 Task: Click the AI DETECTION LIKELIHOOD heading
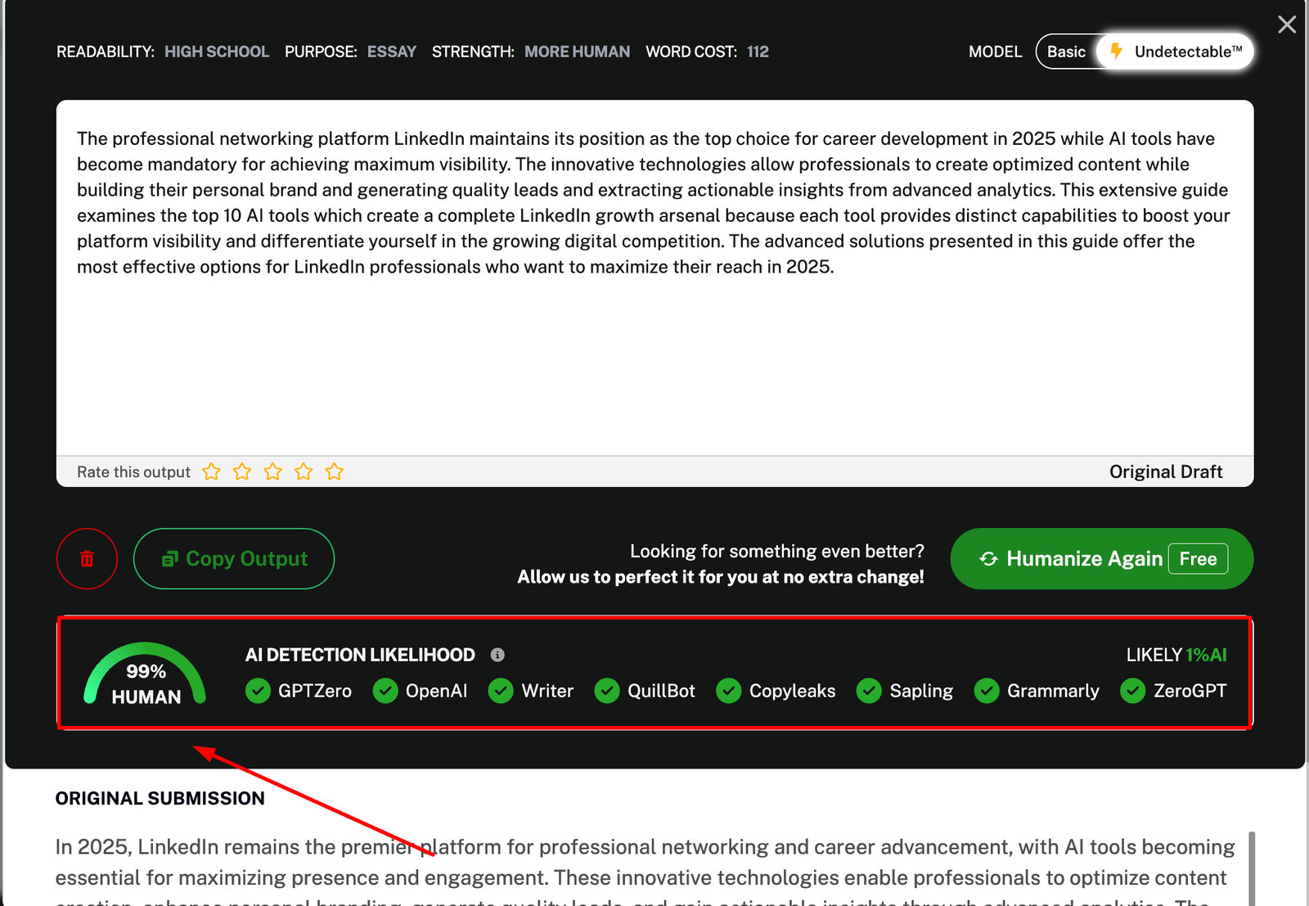[x=360, y=655]
